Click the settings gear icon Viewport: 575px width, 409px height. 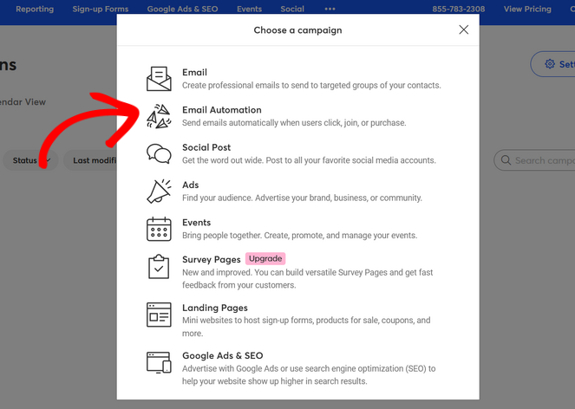pyautogui.click(x=549, y=64)
